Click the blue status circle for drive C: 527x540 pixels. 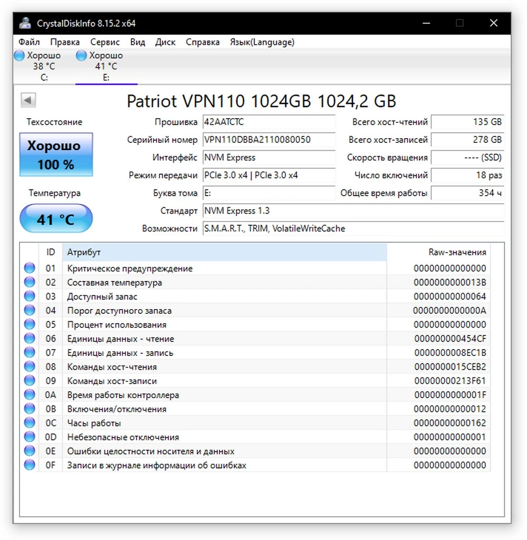tap(20, 55)
